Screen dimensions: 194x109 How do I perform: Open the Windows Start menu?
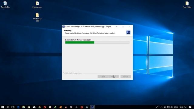click(2, 107)
